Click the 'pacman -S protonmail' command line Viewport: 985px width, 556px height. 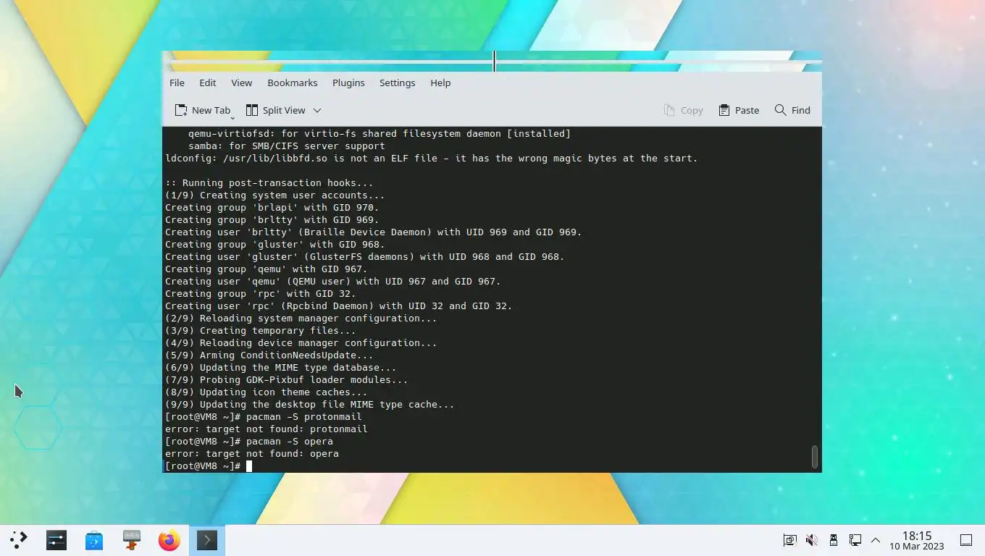(264, 417)
